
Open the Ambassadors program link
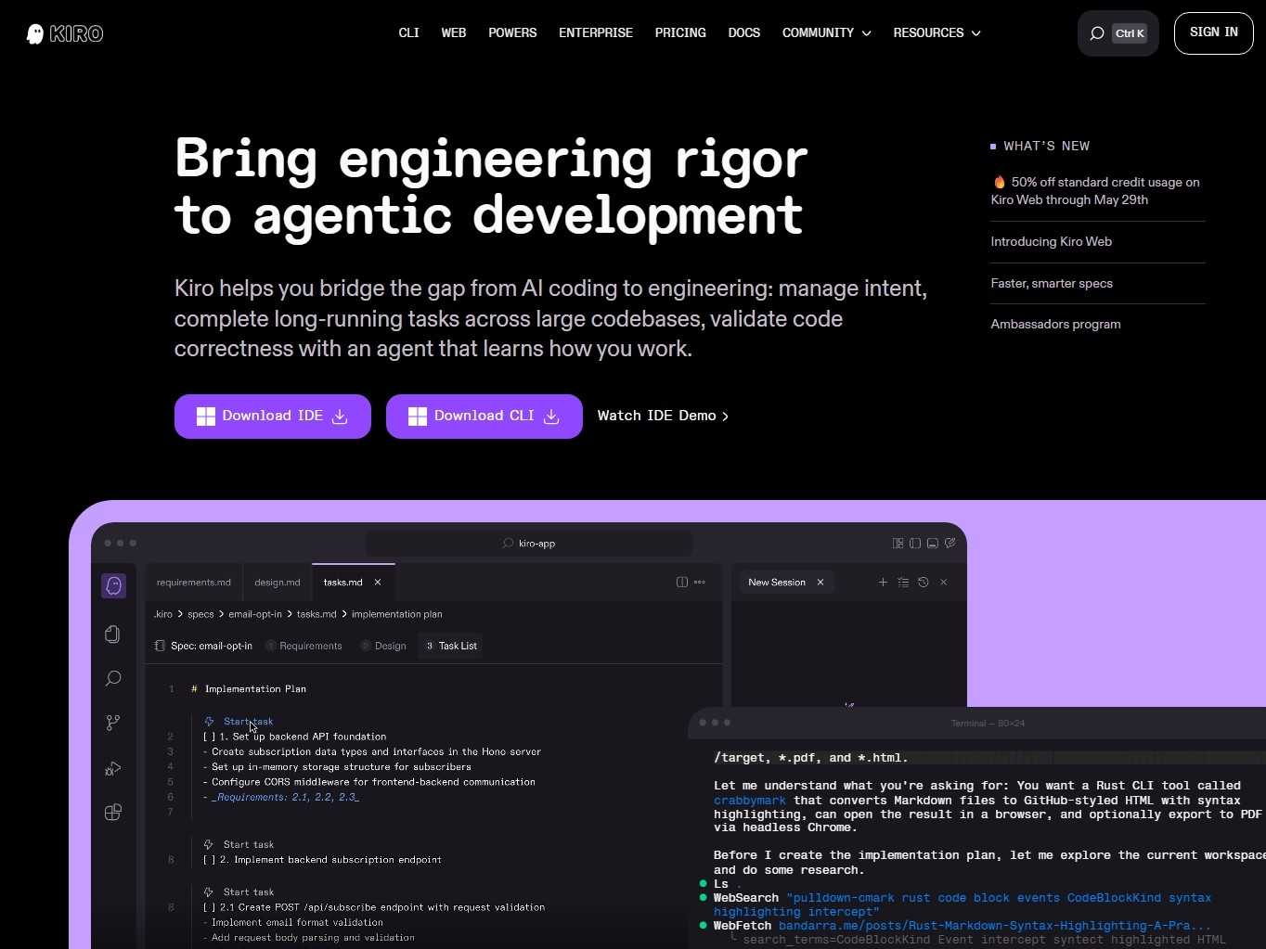pos(1056,325)
